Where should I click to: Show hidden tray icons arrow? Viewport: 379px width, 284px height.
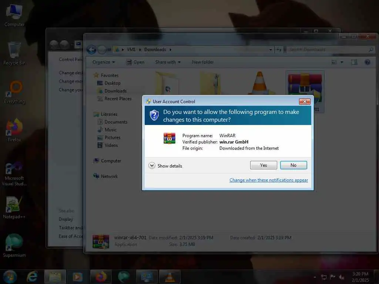[x=315, y=277]
